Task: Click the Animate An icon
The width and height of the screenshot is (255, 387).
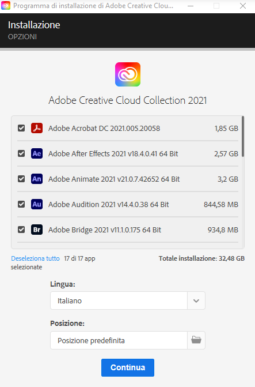Action: (x=37, y=179)
